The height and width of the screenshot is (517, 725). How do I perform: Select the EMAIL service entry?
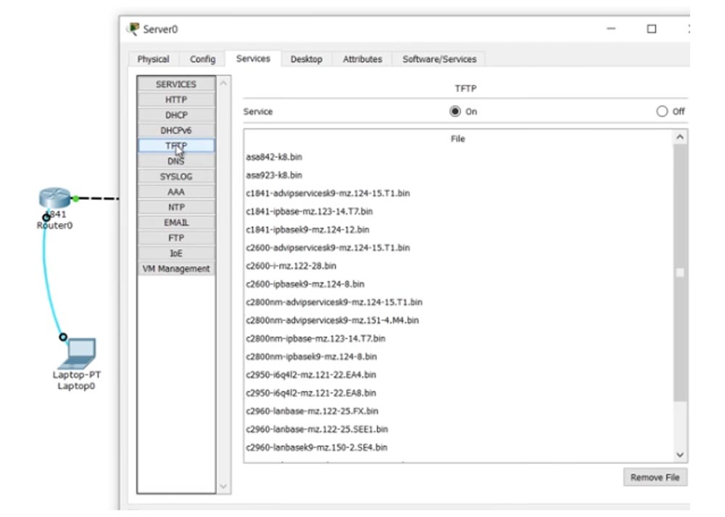pyautogui.click(x=176, y=222)
